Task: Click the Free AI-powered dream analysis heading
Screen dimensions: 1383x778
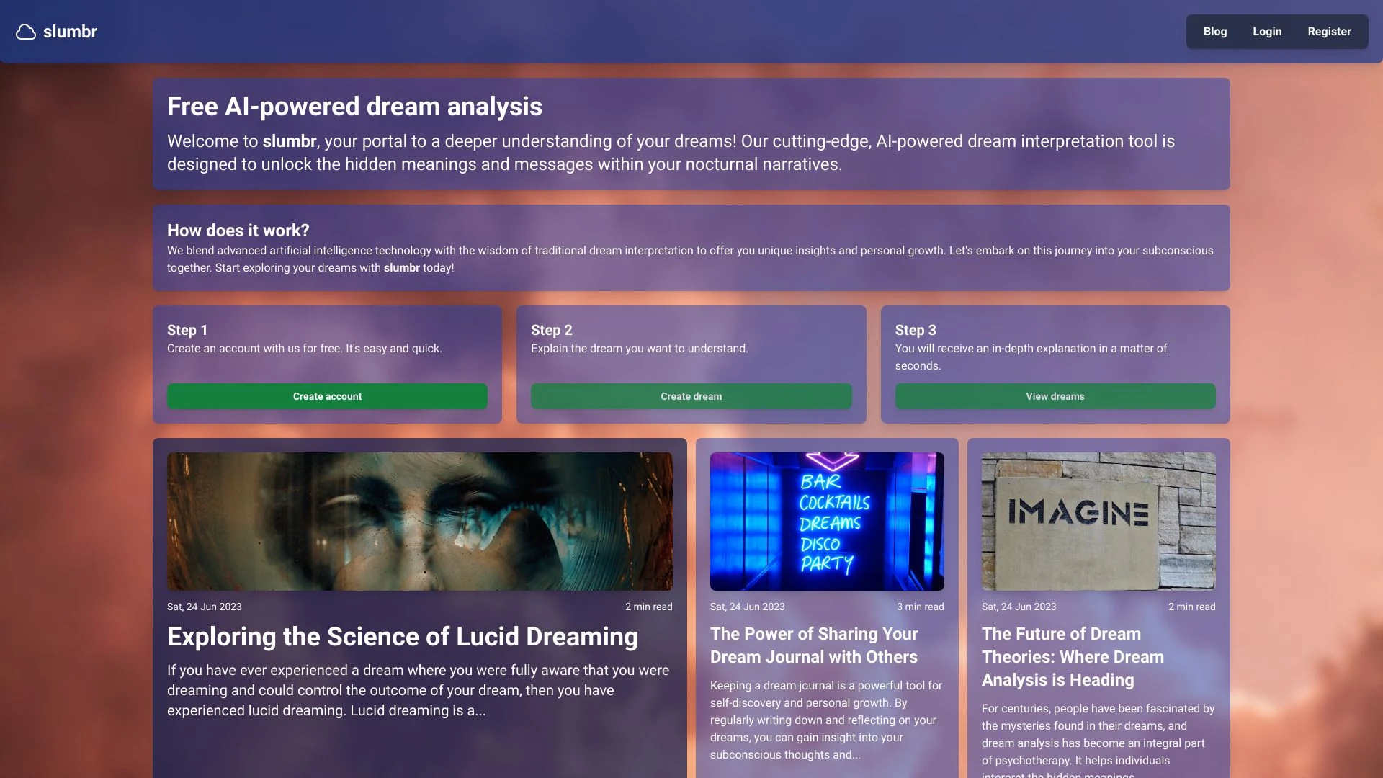Action: pyautogui.click(x=354, y=106)
